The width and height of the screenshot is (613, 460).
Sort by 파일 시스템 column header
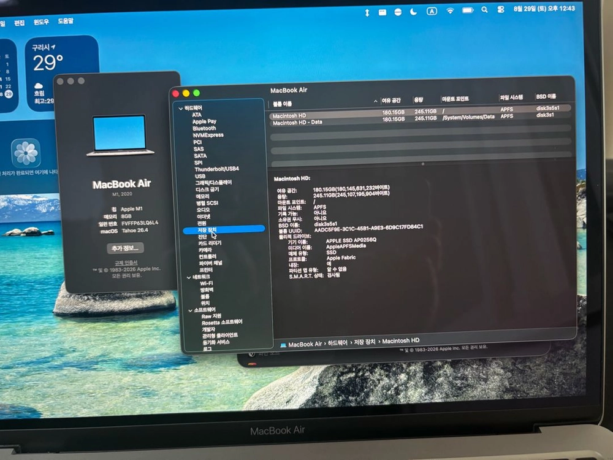tap(511, 97)
